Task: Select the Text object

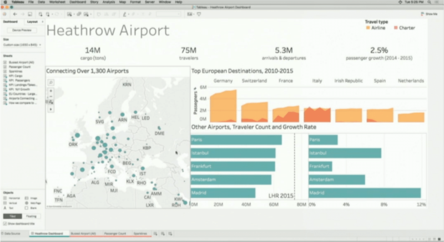Action: click(8, 208)
